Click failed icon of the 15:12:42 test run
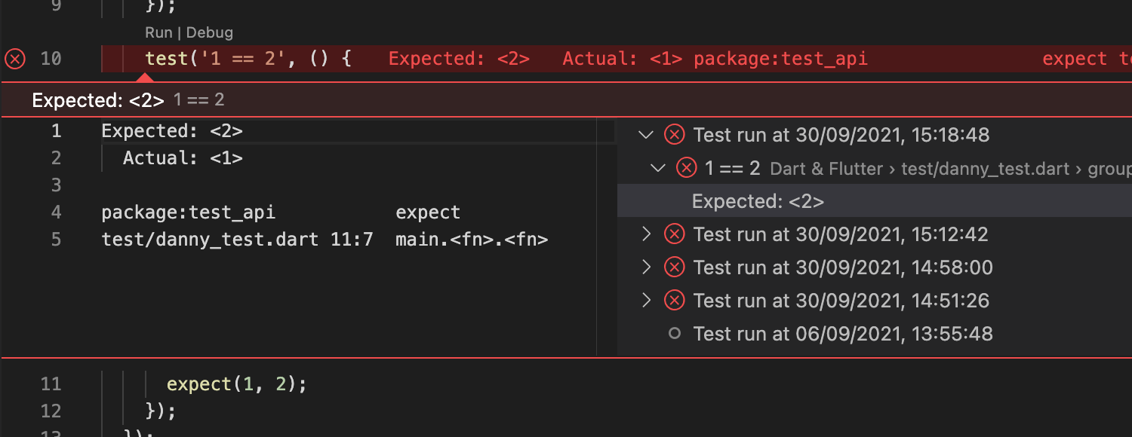Screen dimensions: 1132x437 click(x=674, y=234)
